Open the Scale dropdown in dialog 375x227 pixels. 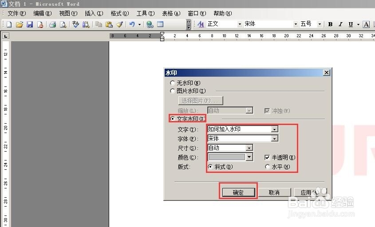(x=249, y=111)
